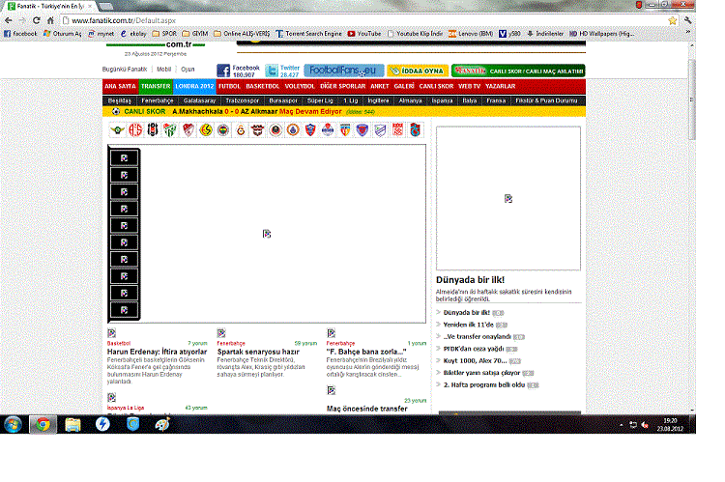This screenshot has width=725, height=482.
Task: Open headline Harun Erdenay: İftira atıyorlar
Action: tap(157, 352)
